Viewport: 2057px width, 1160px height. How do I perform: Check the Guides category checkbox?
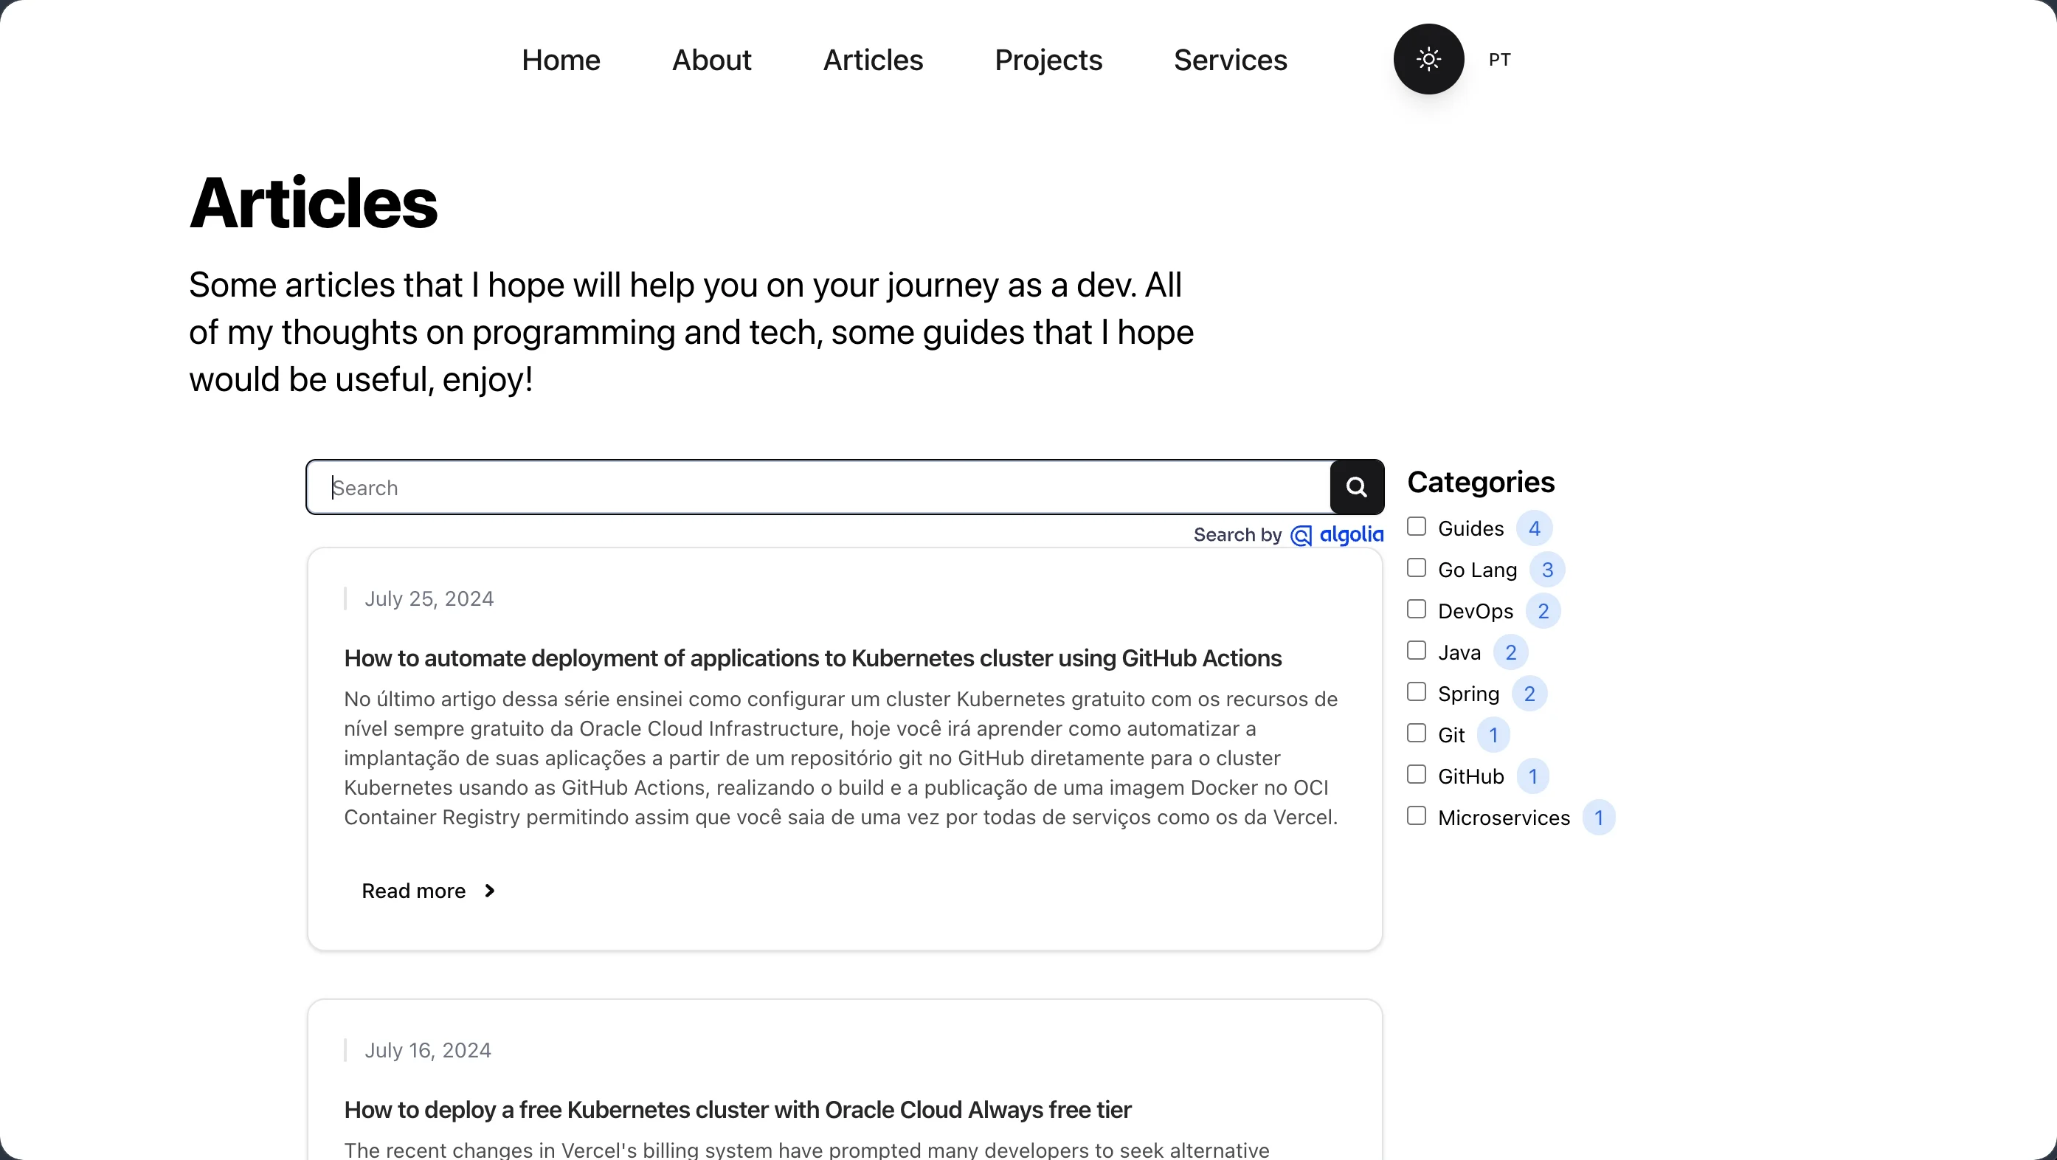tap(1417, 526)
